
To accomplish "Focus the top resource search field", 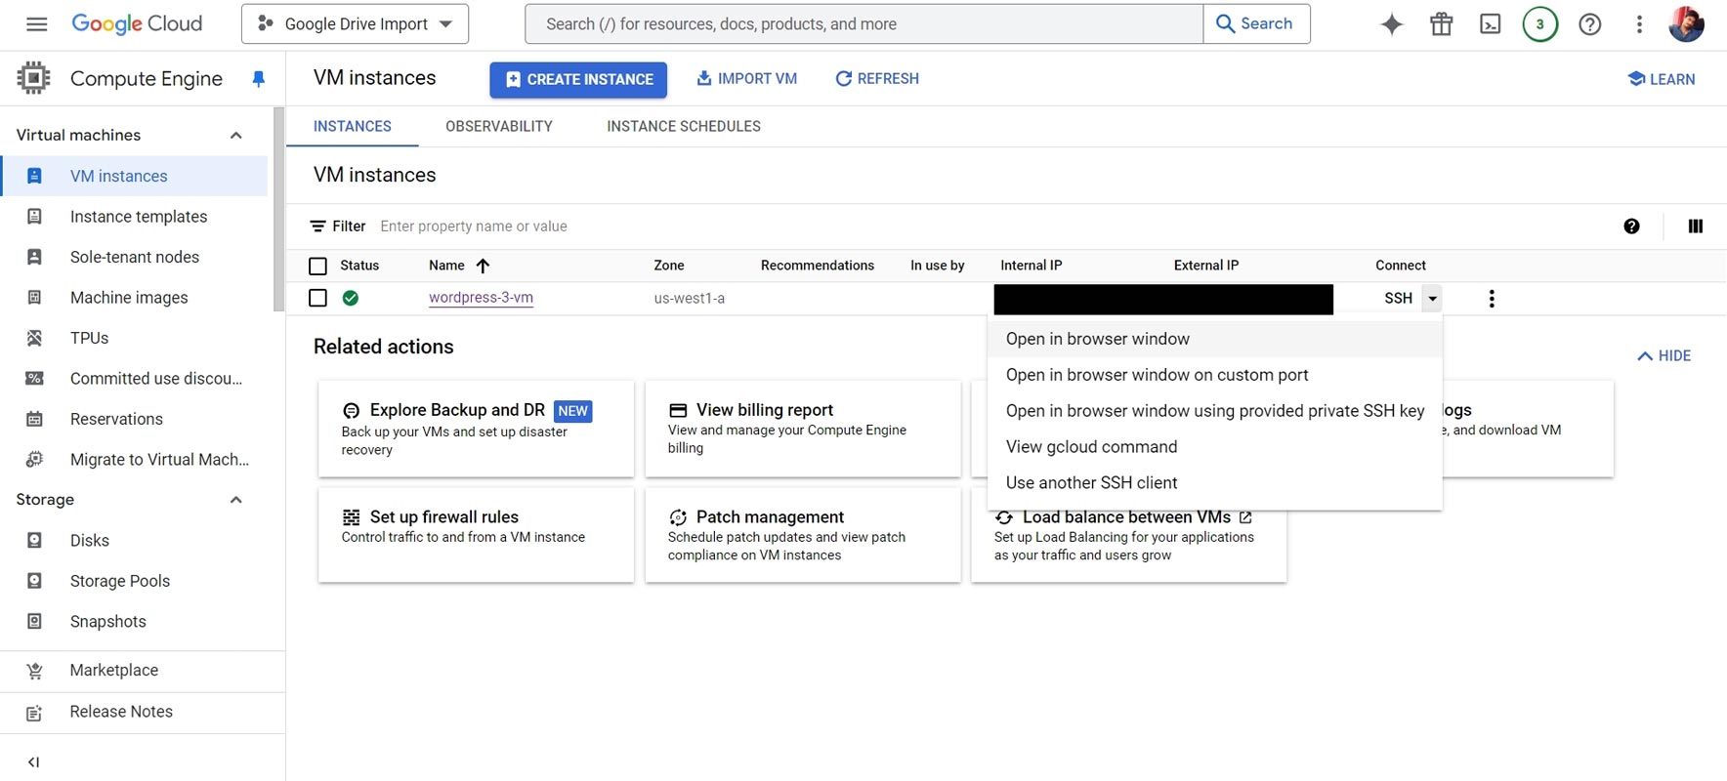I will tap(864, 24).
